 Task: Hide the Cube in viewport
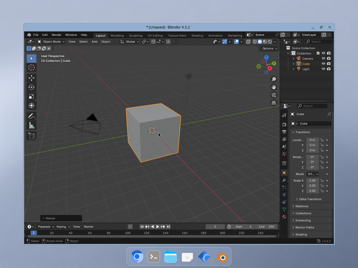[x=323, y=64]
